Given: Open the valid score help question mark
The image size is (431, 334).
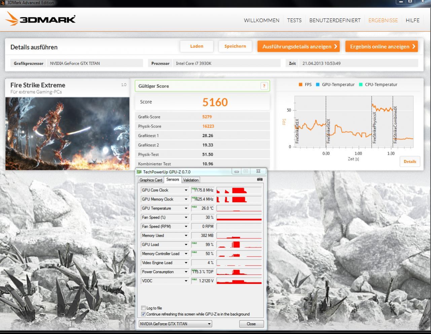Looking at the screenshot, I should [x=264, y=86].
